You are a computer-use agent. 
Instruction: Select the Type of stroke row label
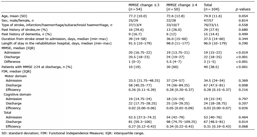pos(57,25)
